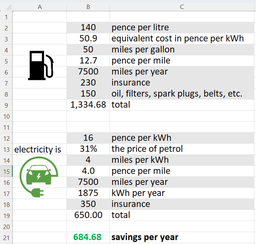Image resolution: width=256 pixels, height=244 pixels.
Task: Click the black fuel pump icon
Action: coord(40,65)
